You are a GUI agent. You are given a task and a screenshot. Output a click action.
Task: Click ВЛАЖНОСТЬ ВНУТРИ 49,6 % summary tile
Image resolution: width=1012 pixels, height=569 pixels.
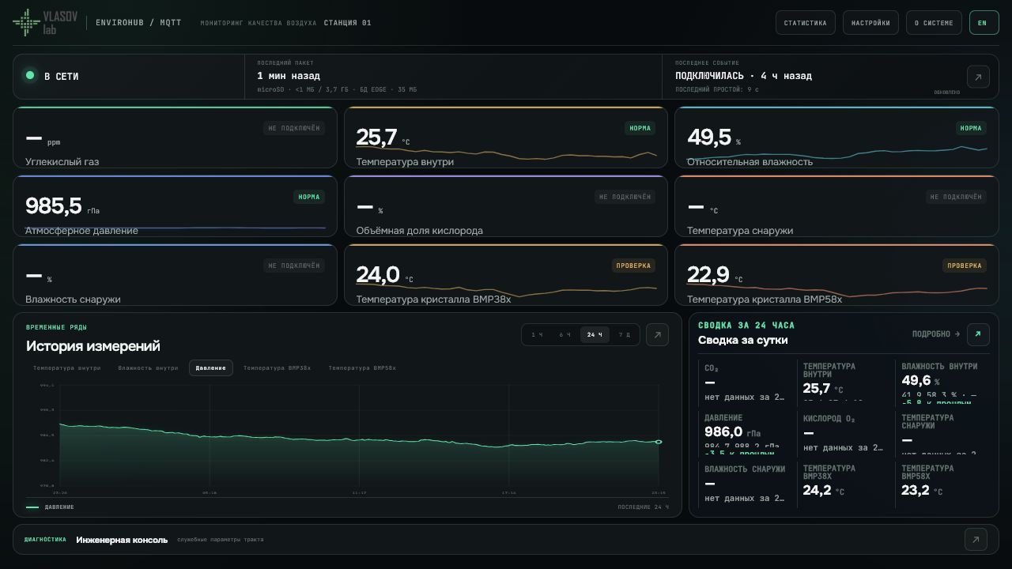[944, 382]
